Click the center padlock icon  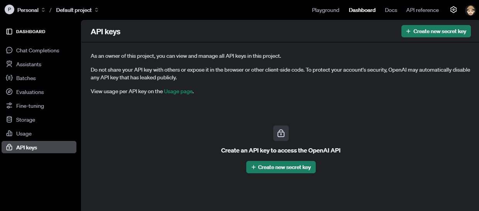click(281, 133)
